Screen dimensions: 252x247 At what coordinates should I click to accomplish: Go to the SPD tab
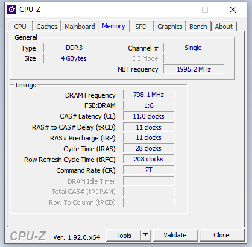(141, 27)
